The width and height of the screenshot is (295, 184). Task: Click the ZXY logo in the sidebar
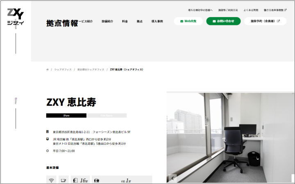pos(16,17)
